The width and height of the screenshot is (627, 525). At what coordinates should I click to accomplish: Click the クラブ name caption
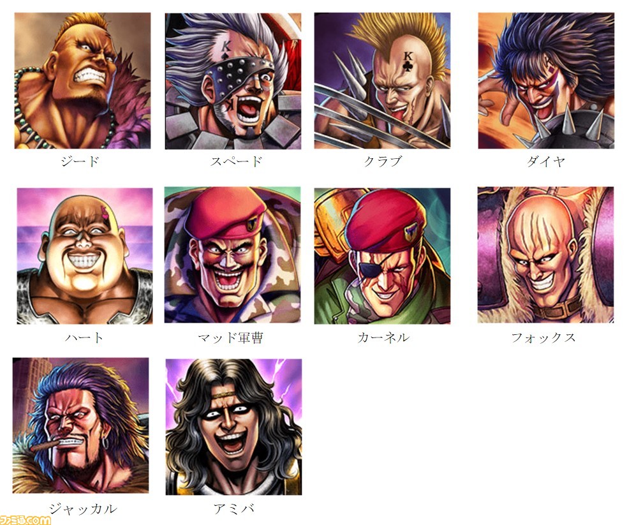click(x=383, y=161)
